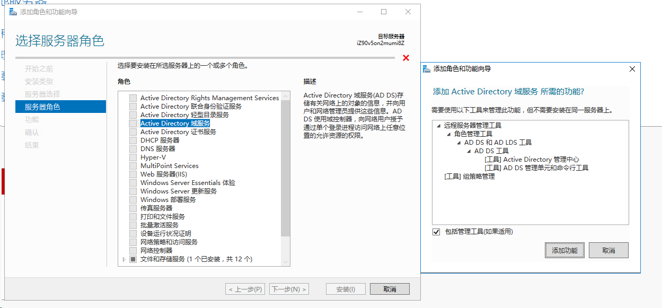Tick the Active Directory 域服务 checkbox
The width and height of the screenshot is (662, 308).
coord(133,124)
